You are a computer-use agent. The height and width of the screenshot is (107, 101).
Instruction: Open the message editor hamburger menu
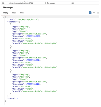tap(98, 13)
